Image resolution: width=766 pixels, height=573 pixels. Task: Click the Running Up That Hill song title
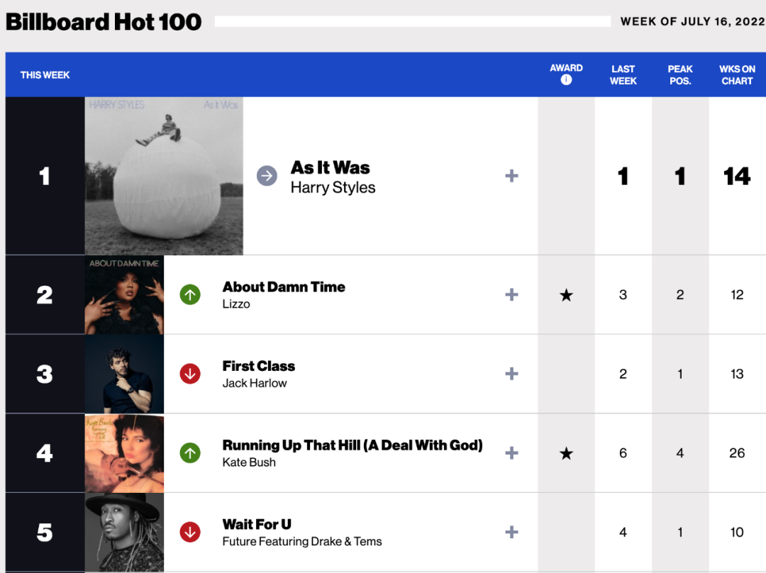[x=353, y=445]
